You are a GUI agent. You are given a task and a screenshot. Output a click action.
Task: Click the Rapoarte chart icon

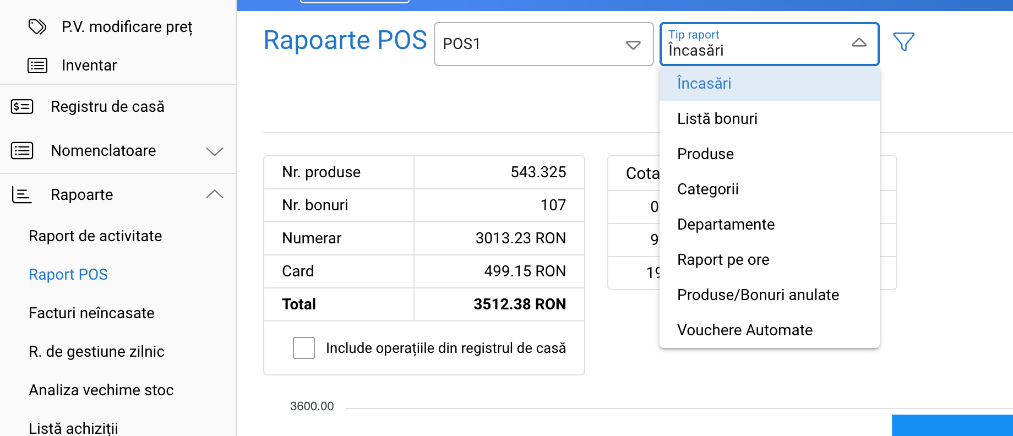[22, 194]
